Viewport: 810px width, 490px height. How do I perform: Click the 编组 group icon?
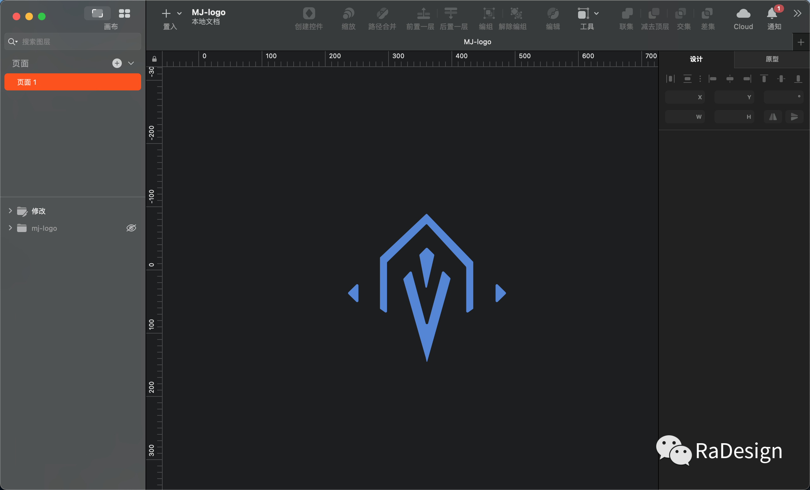point(489,14)
